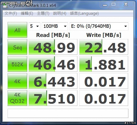Image resolution: width=137 pixels, height=125 pixels.
Task: Focus the empty comment field at bottom
Action: coord(68,113)
